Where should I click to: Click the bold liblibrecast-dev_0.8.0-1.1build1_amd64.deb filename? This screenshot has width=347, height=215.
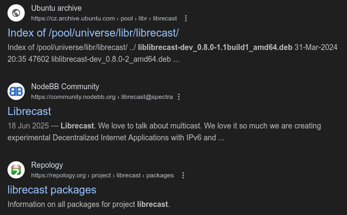tap(215, 47)
